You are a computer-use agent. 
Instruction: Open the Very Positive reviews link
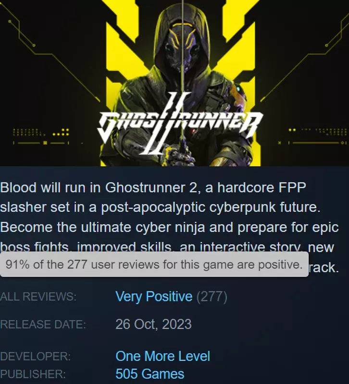pyautogui.click(x=154, y=296)
